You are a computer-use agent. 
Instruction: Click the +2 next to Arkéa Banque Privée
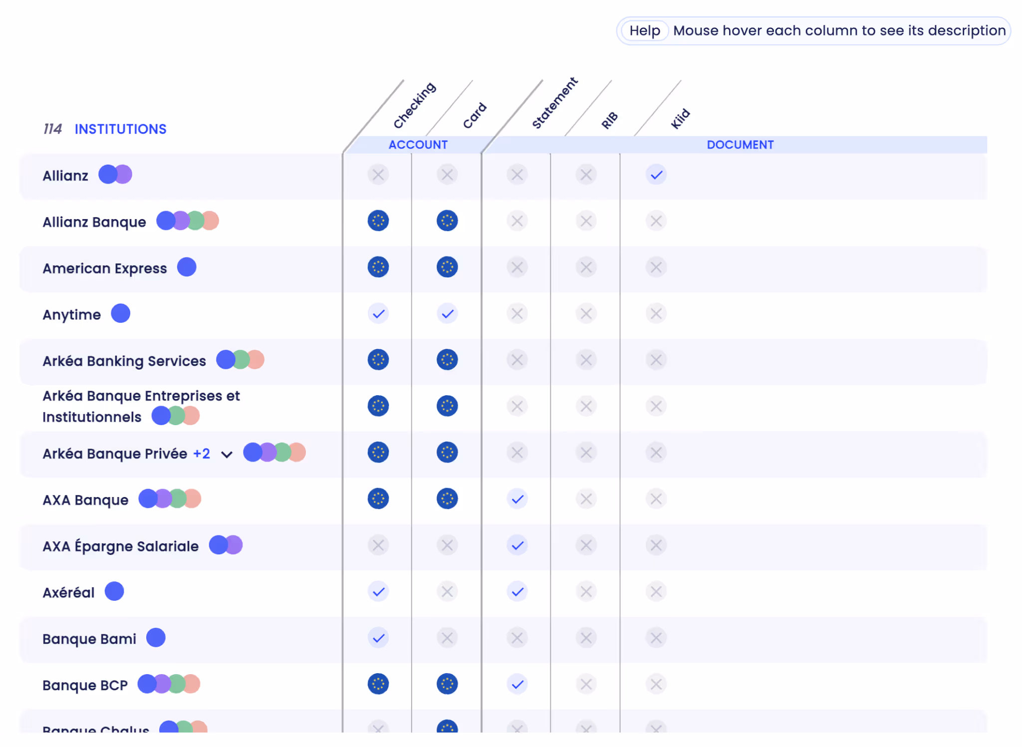point(202,453)
